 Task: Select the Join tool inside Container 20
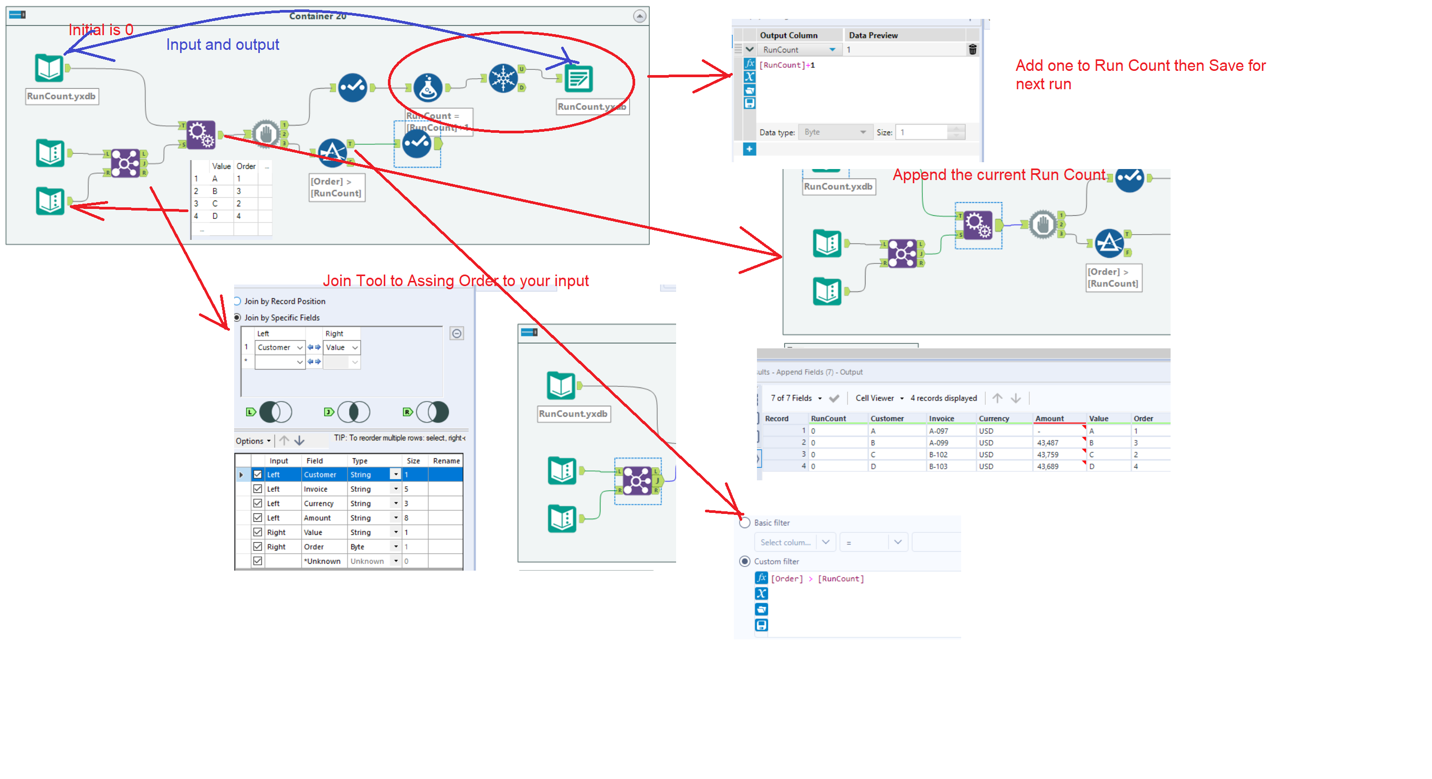coord(127,161)
